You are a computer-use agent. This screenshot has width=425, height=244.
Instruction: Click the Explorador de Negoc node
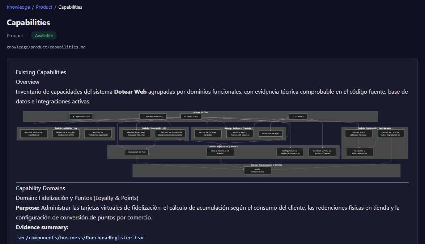click(x=271, y=133)
